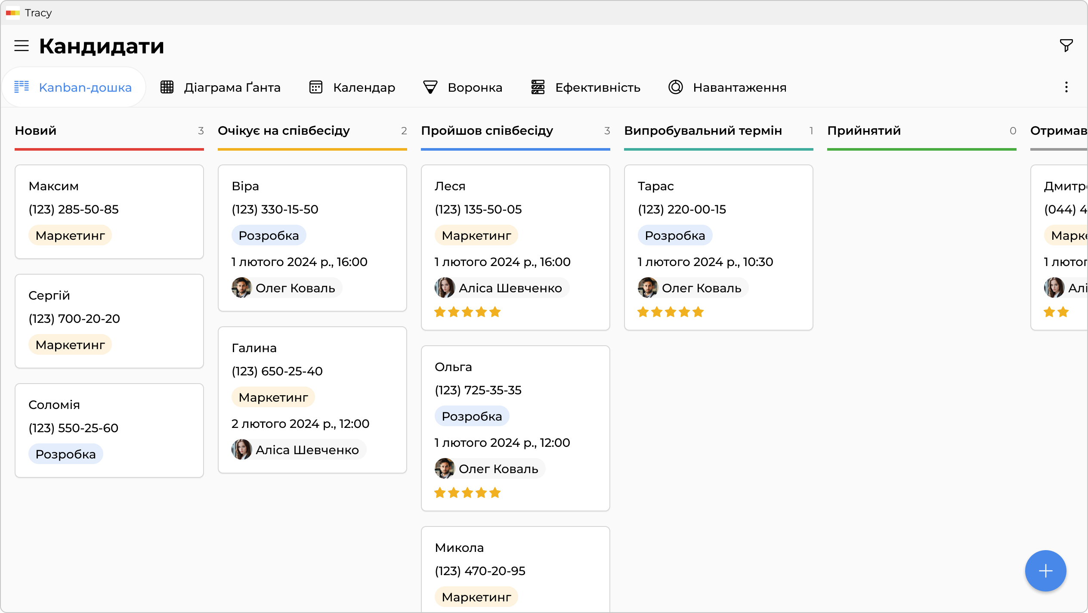Click the star rating on Леся card
The width and height of the screenshot is (1088, 613).
(467, 312)
